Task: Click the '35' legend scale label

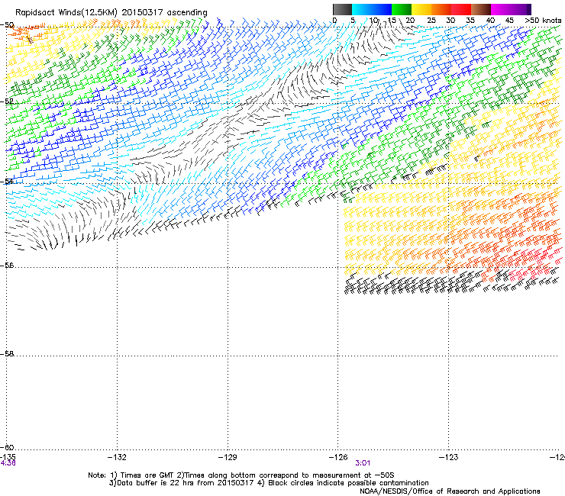Action: tap(470, 21)
